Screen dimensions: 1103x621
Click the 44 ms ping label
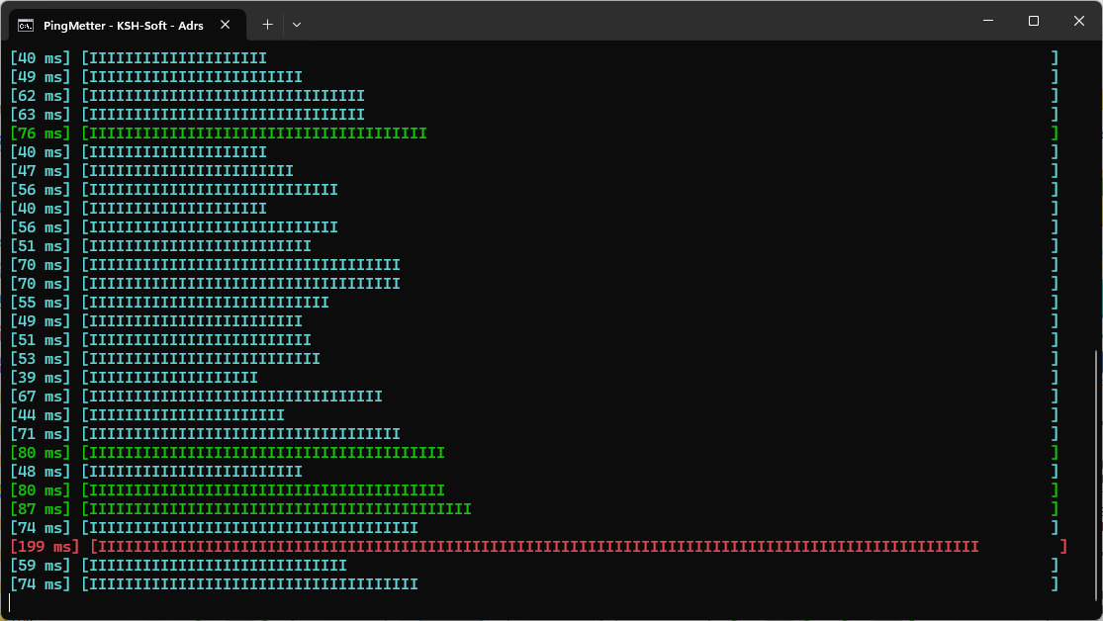(x=41, y=415)
